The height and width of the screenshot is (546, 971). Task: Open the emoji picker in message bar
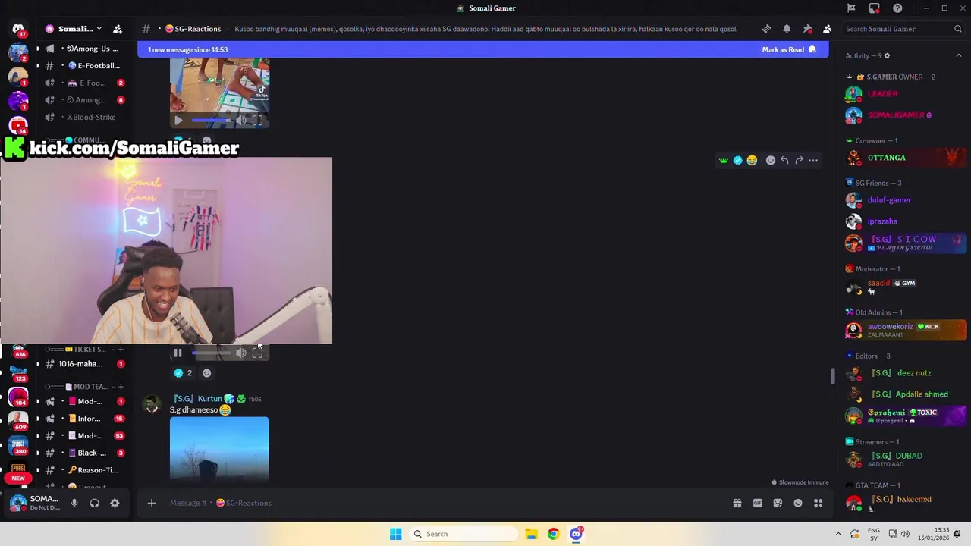click(798, 503)
